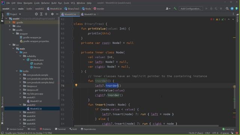
Task: Go to next highlighted error arrow
Action: [233, 19]
